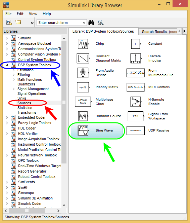190x223 pixels.
Task: Click the library tree scroll-down arrow
Action: point(64,205)
